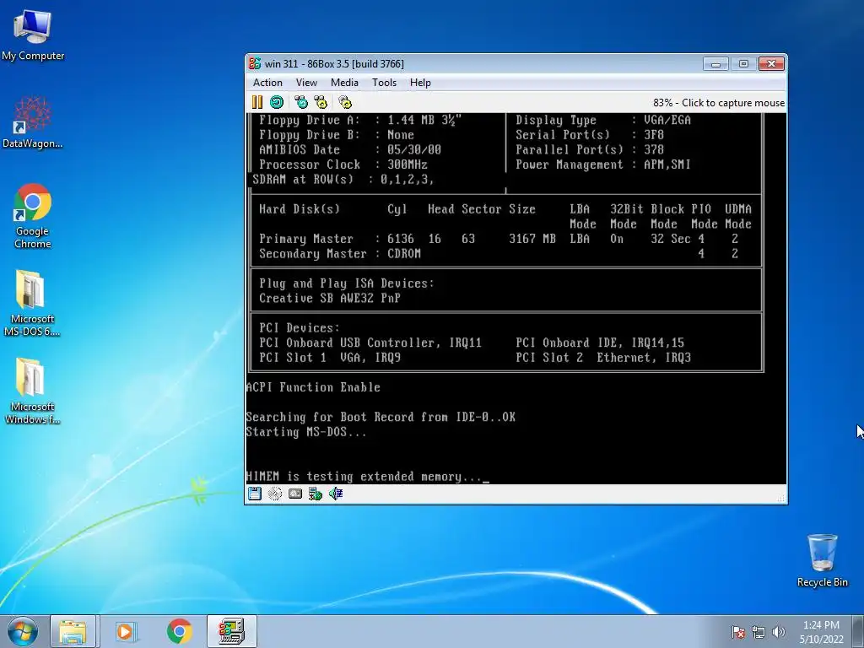
Task: Select the Google Chrome desktop shortcut
Action: pyautogui.click(x=33, y=216)
